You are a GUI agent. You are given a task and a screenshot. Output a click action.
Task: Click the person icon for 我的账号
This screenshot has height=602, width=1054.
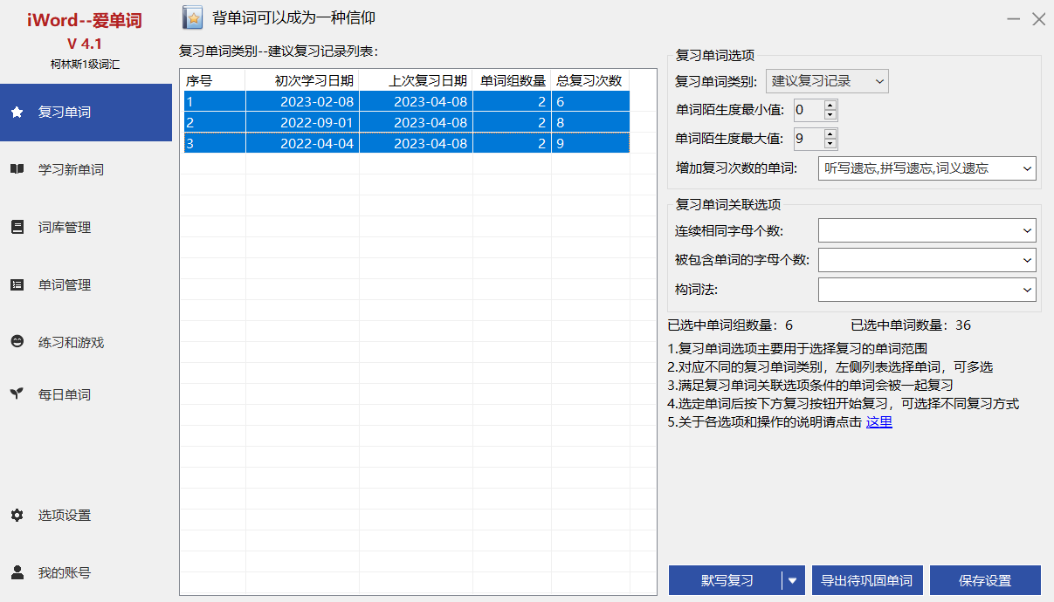pyautogui.click(x=17, y=573)
